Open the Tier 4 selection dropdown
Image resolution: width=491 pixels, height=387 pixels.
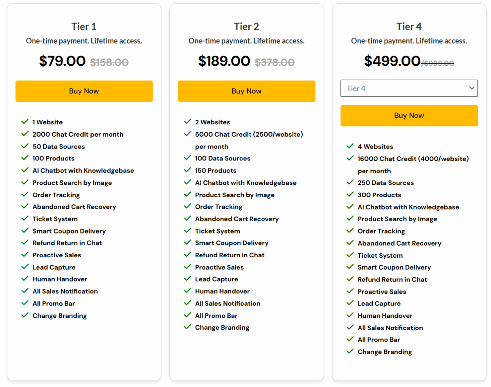(x=409, y=88)
